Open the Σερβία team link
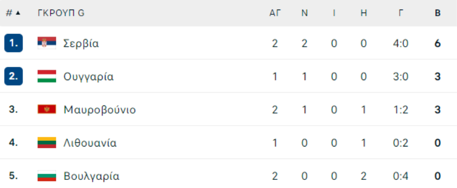Image resolution: width=457 pixels, height=188 pixels. point(81,44)
